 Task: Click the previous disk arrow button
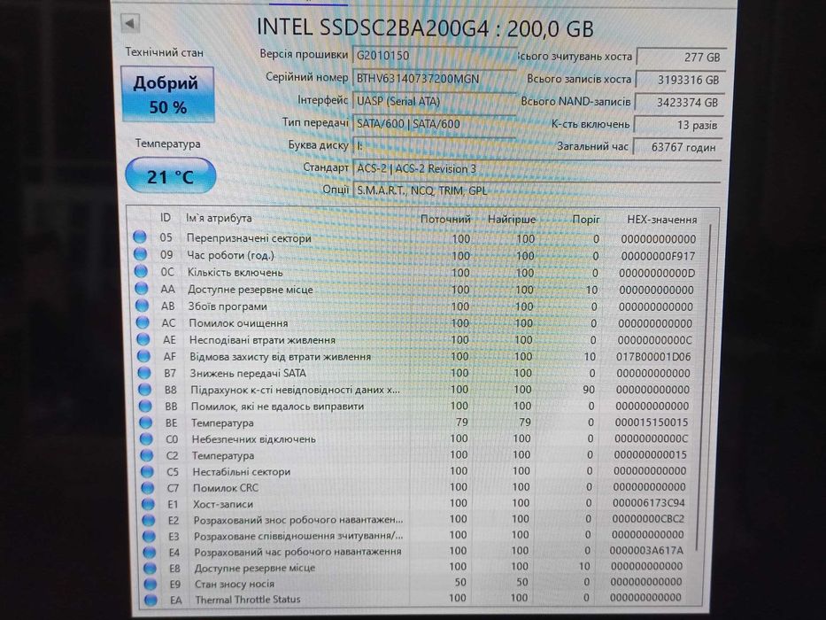tap(129, 23)
